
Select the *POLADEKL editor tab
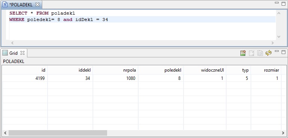pos(21,5)
